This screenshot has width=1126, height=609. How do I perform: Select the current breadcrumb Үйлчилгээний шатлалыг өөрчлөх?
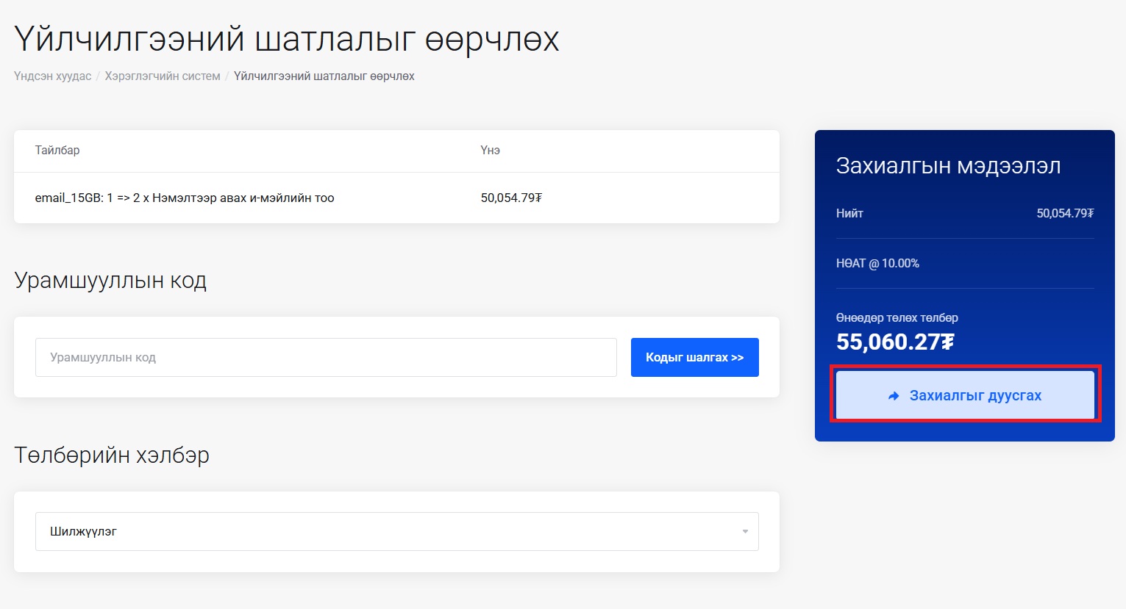[324, 76]
